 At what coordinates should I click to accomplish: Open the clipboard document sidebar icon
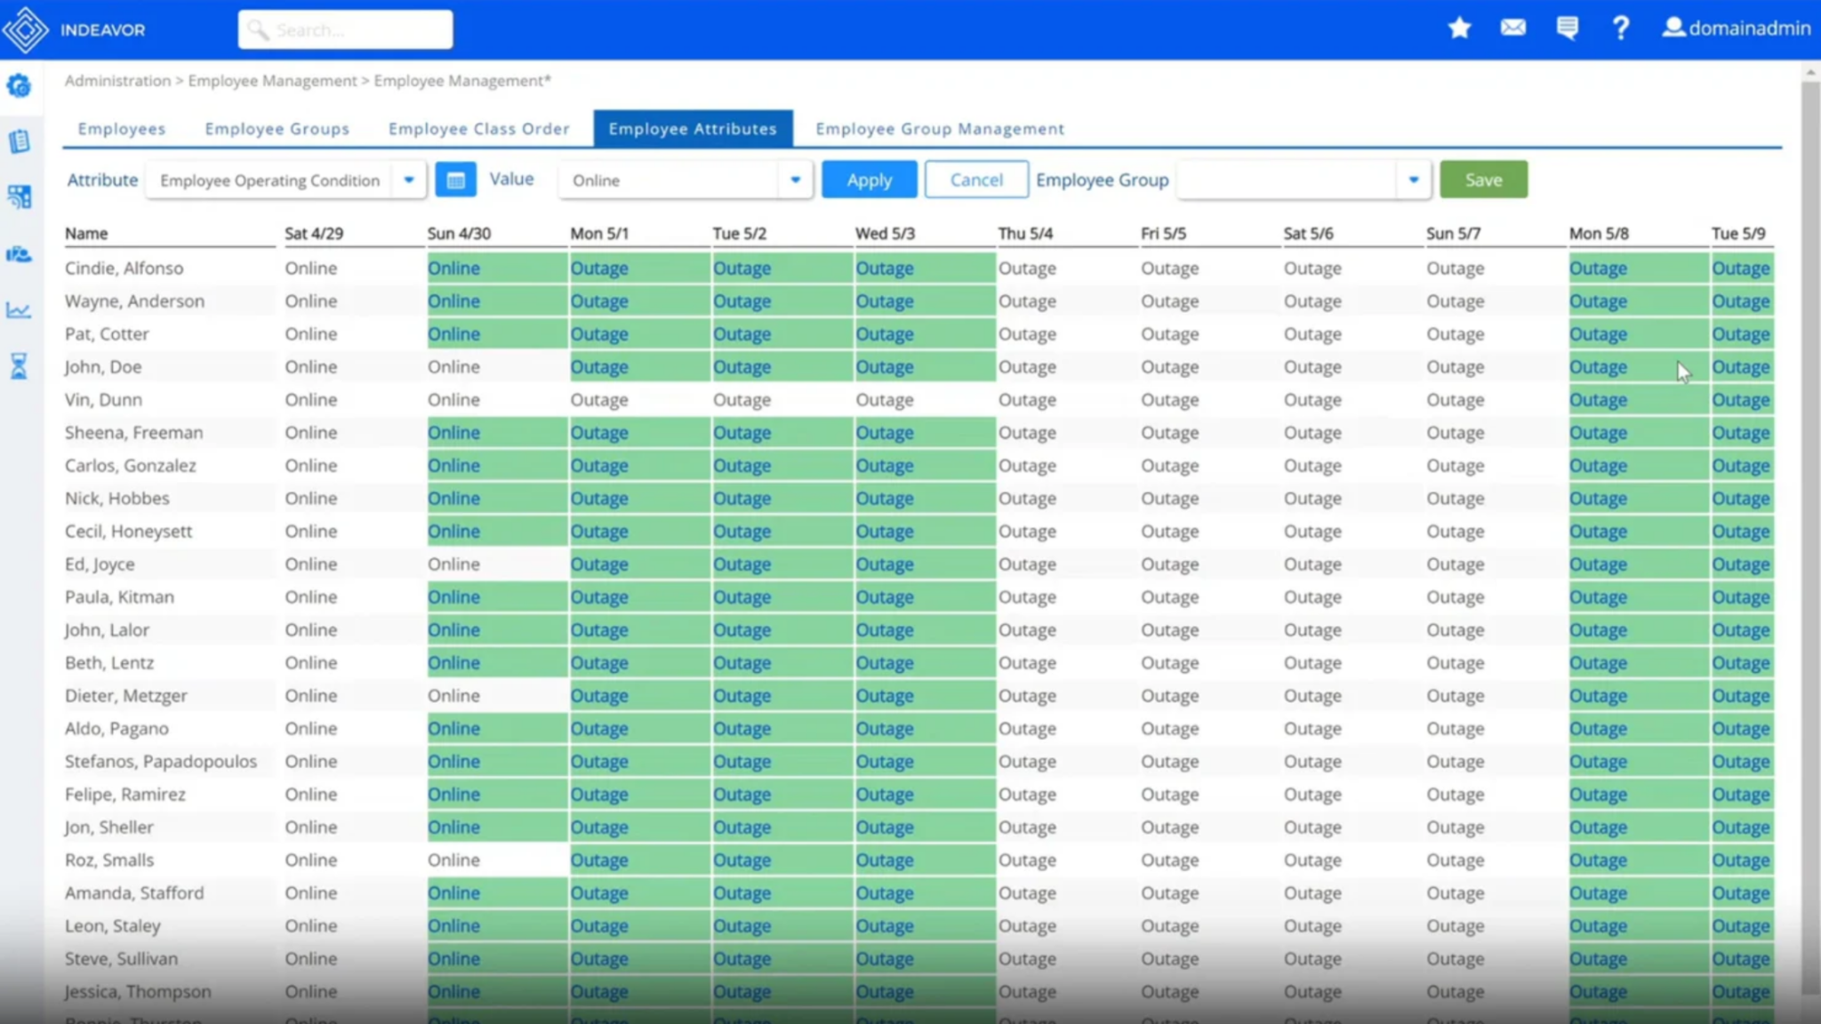coord(19,141)
